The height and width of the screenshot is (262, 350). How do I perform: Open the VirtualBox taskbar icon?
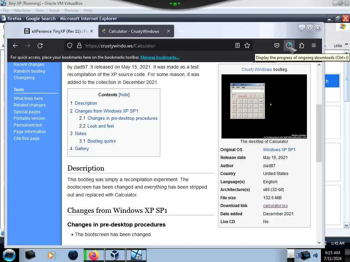click(115, 255)
